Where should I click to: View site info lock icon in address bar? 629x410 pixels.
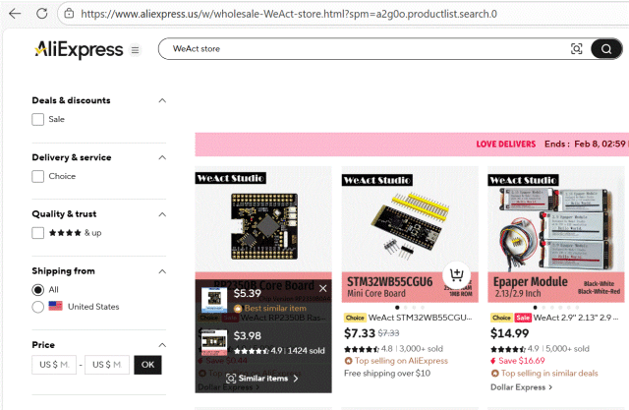(69, 14)
